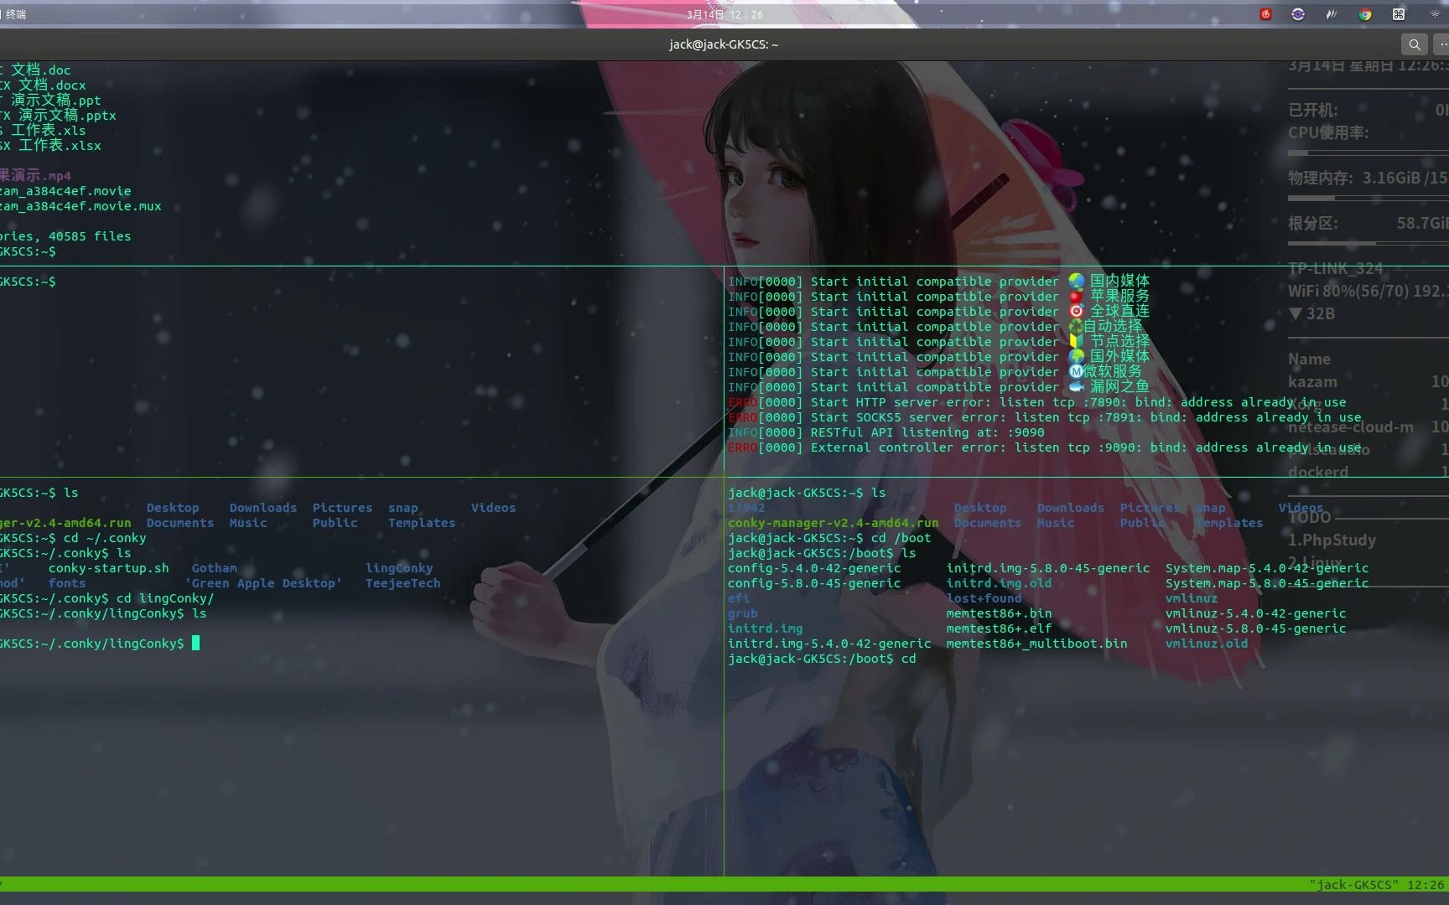Click initrd.img-5.4.0-42-generic entry
This screenshot has height=905, width=1449.
click(x=829, y=644)
